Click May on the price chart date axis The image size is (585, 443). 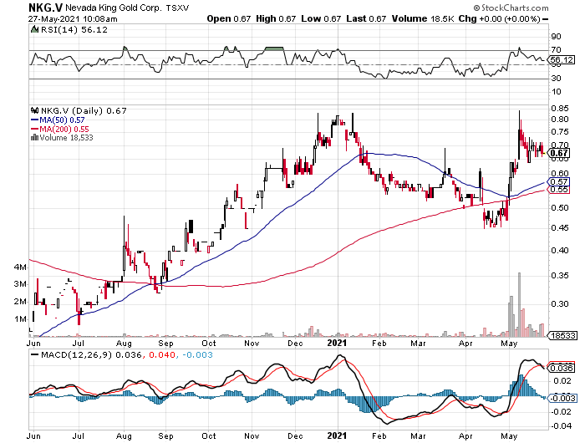[x=509, y=344]
